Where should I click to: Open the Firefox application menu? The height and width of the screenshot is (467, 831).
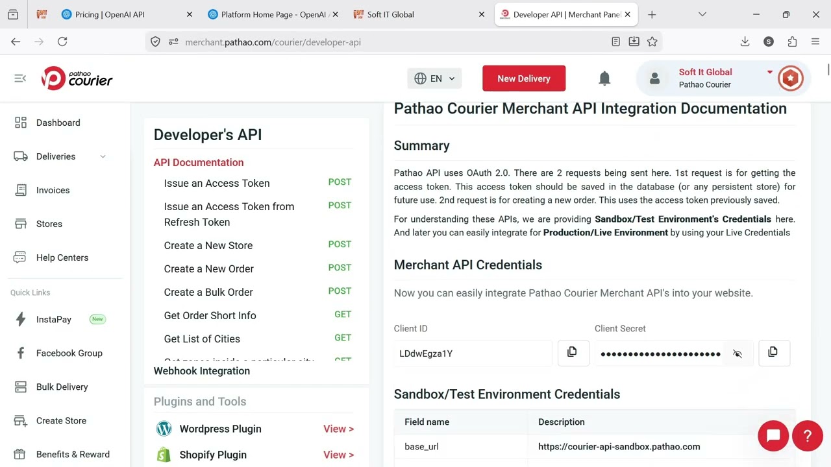coord(815,42)
